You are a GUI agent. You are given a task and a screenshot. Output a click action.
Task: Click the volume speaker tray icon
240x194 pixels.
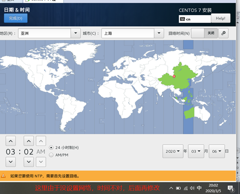pos(192,188)
